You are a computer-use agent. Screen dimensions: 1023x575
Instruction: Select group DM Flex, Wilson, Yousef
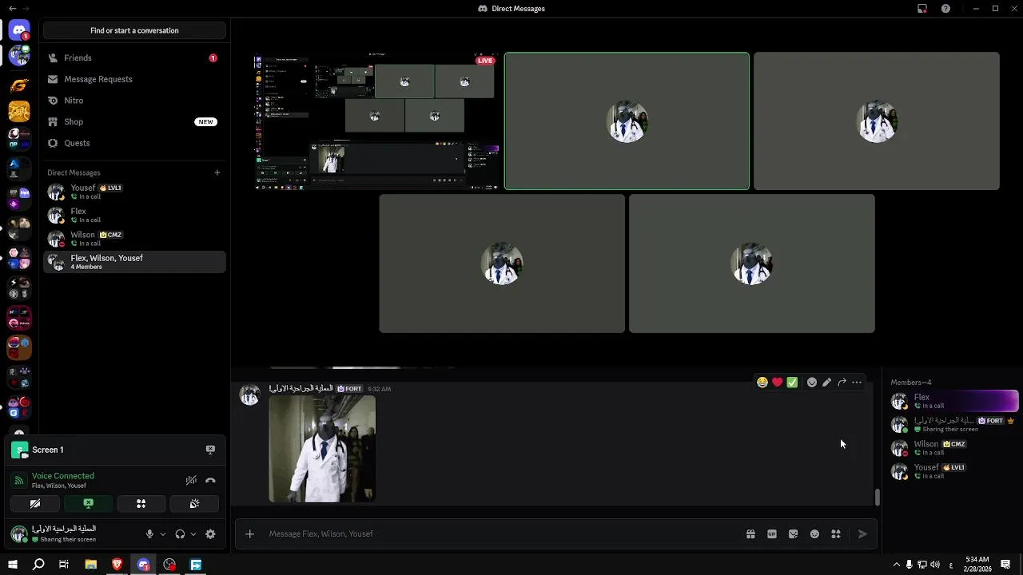(134, 262)
